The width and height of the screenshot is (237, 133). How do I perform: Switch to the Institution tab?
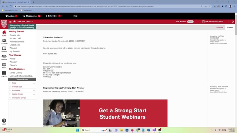(220, 27)
